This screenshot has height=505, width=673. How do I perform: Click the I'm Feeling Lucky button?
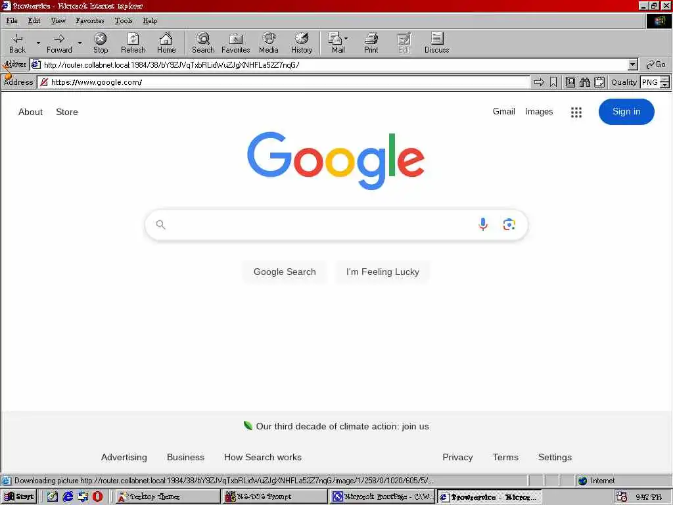pos(383,272)
